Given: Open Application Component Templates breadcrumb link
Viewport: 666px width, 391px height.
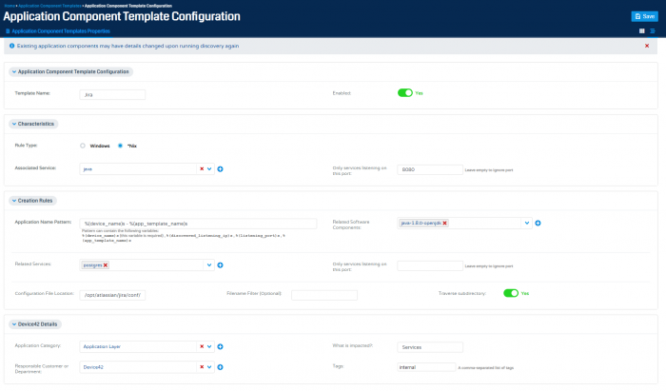Looking at the screenshot, I should pyautogui.click(x=49, y=6).
